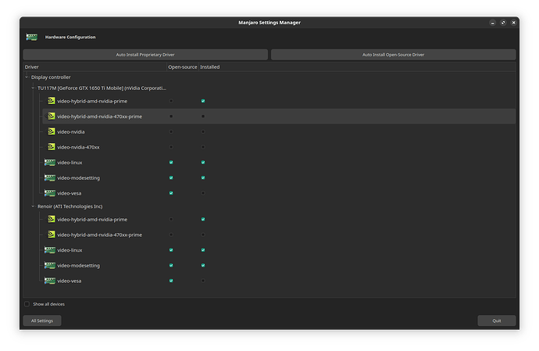539x351 pixels.
Task: Toggle Open-source checkbox for video-vesa under TU117M
Action: click(x=171, y=193)
